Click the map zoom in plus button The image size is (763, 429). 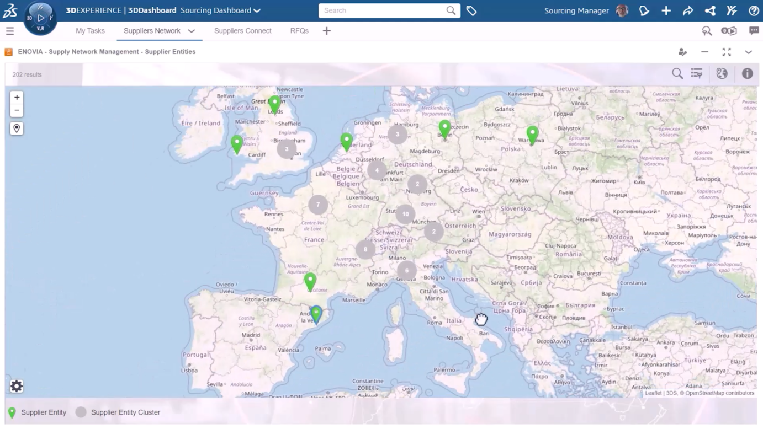pyautogui.click(x=17, y=98)
